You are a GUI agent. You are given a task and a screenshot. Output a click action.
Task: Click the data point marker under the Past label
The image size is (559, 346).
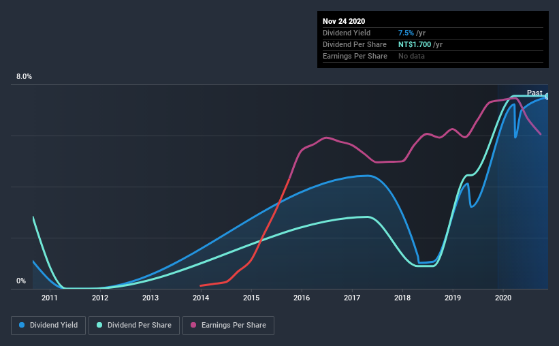(547, 96)
